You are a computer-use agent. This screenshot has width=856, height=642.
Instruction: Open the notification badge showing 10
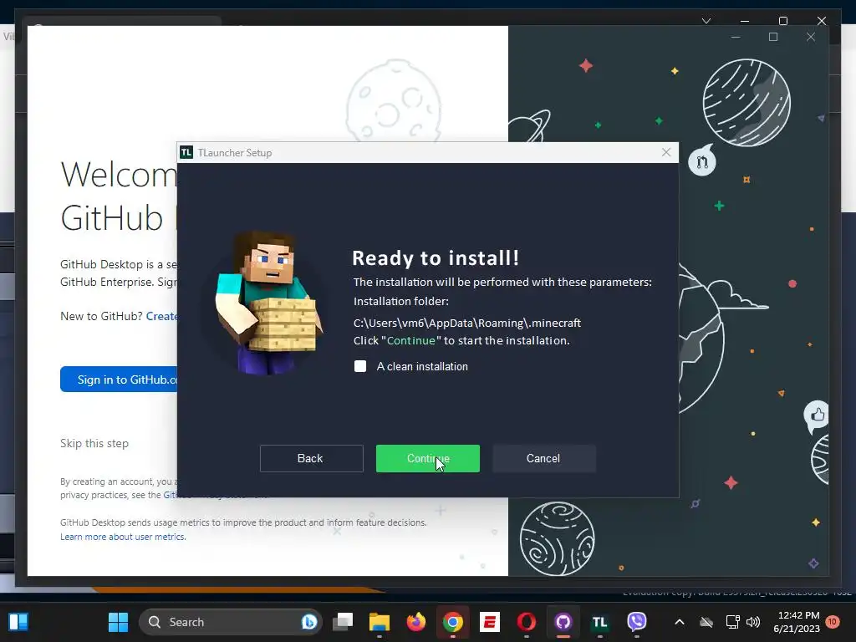coord(832,621)
